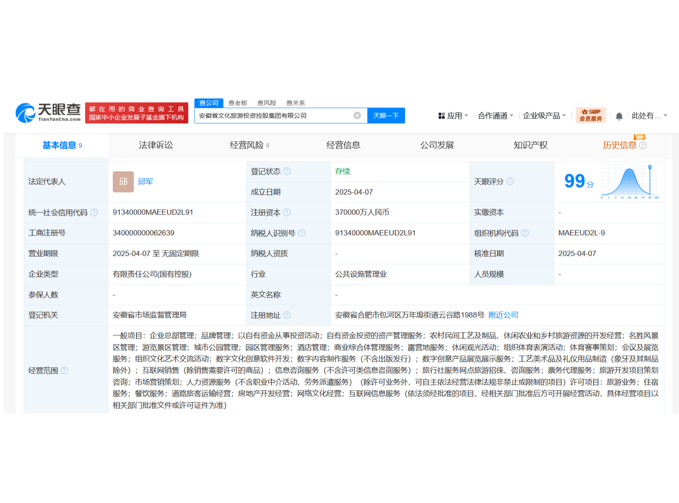The height and width of the screenshot is (503, 679).
Task: Click the 核准日期 value 2025-04-07
Action: point(577,254)
